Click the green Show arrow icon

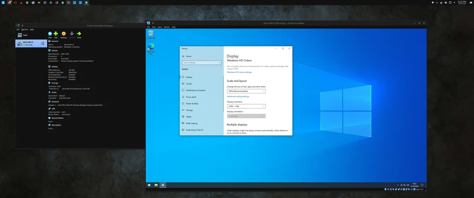coord(79,34)
